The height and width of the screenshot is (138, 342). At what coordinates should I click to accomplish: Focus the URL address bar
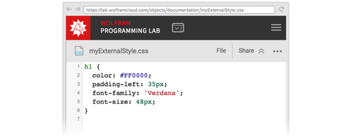[x=179, y=10]
